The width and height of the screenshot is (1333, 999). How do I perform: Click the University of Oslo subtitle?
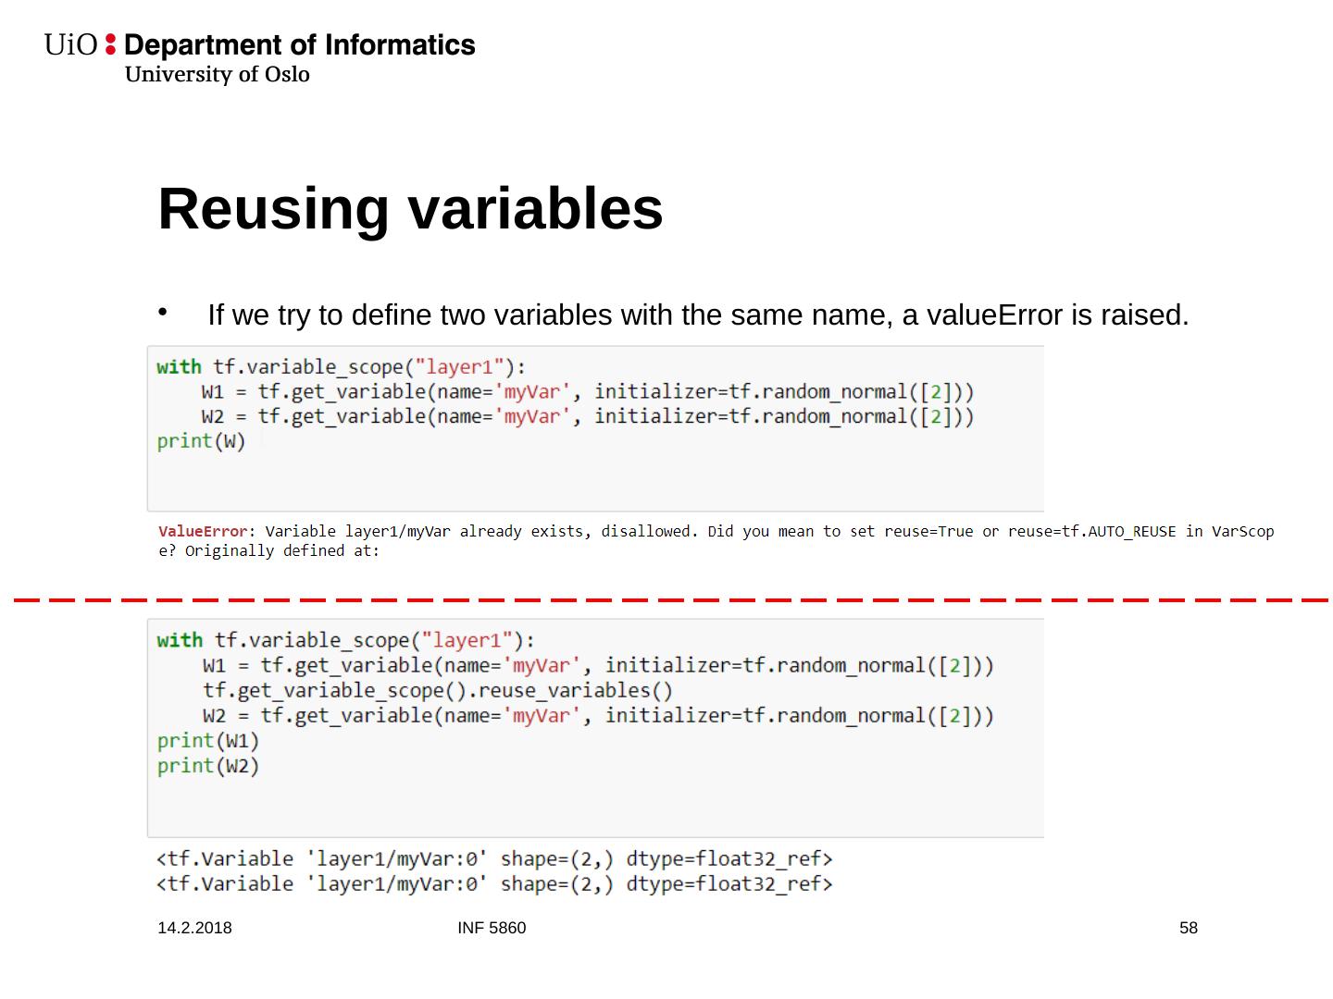(217, 75)
